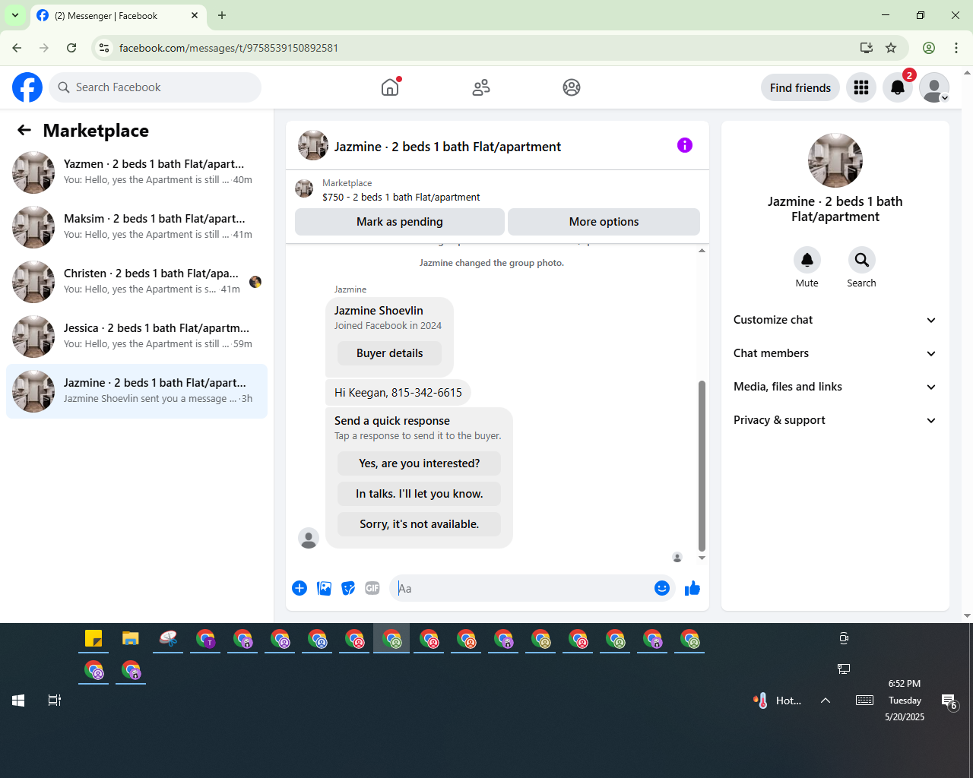
Task: Expand Media, files and links section
Action: (x=835, y=387)
